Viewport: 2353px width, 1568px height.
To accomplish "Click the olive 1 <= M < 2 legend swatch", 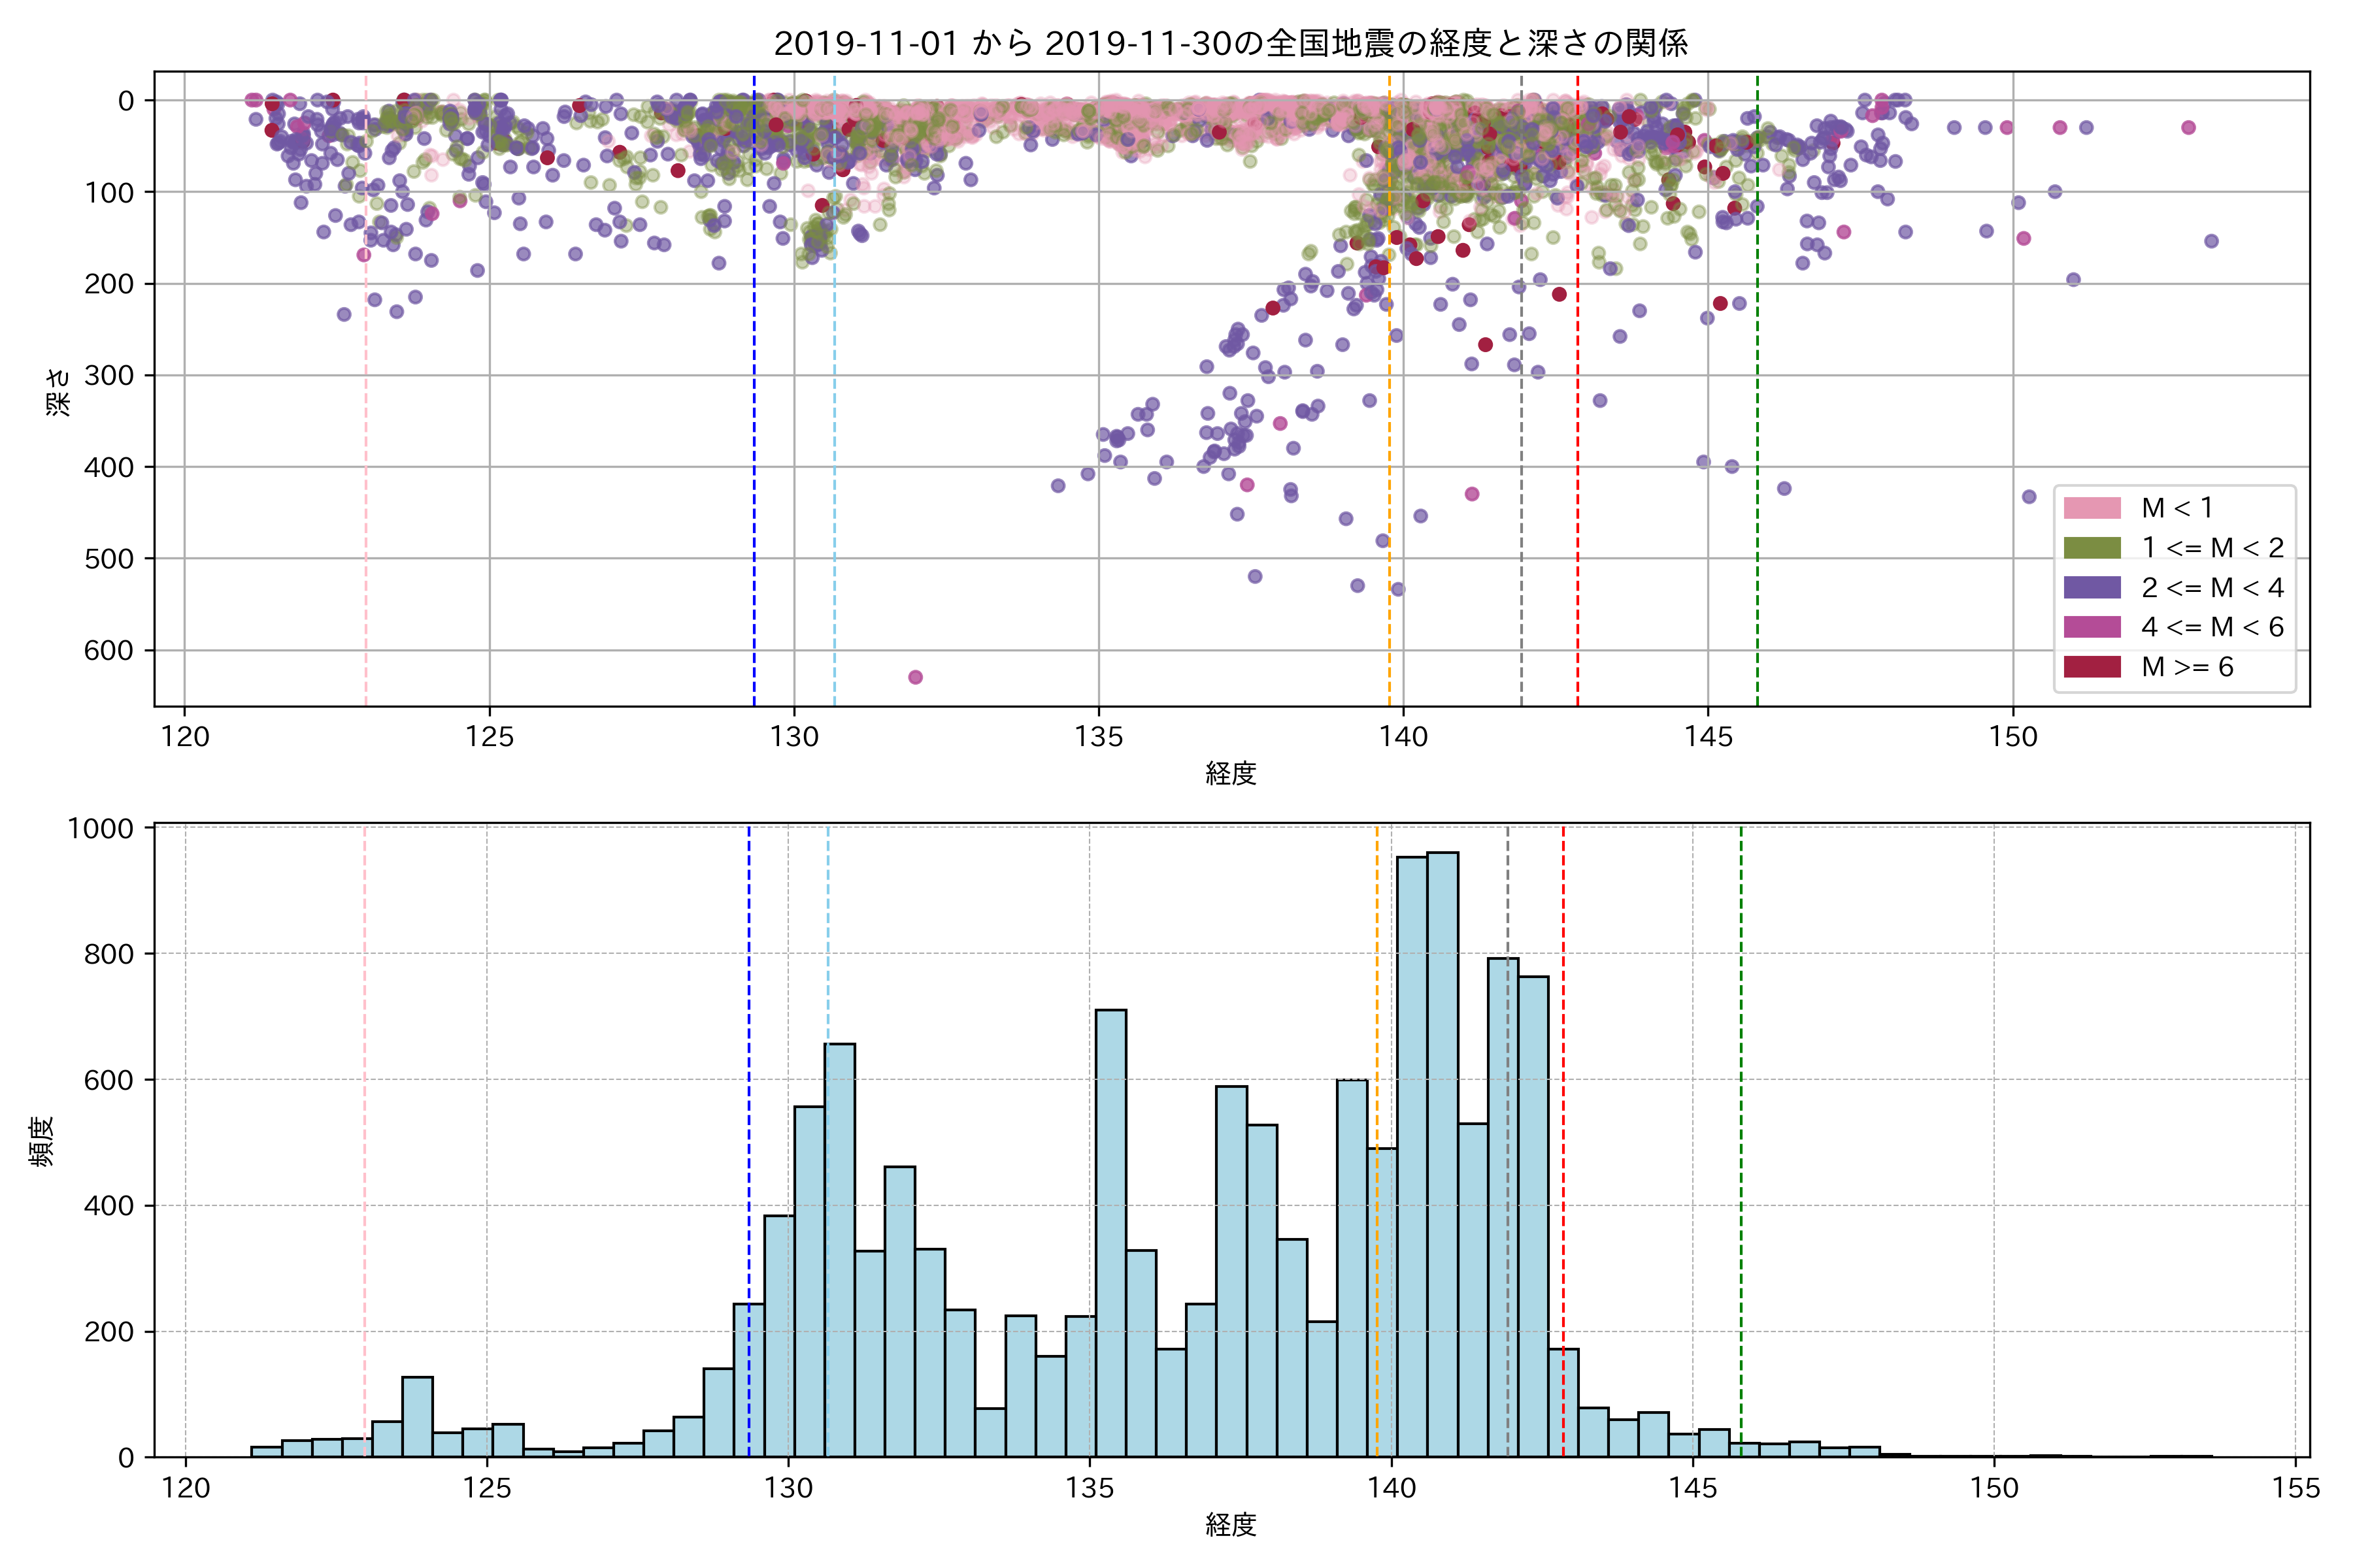I will pos(2092,548).
